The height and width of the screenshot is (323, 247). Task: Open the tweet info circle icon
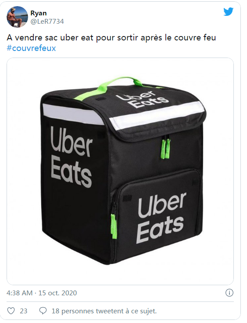(x=229, y=293)
